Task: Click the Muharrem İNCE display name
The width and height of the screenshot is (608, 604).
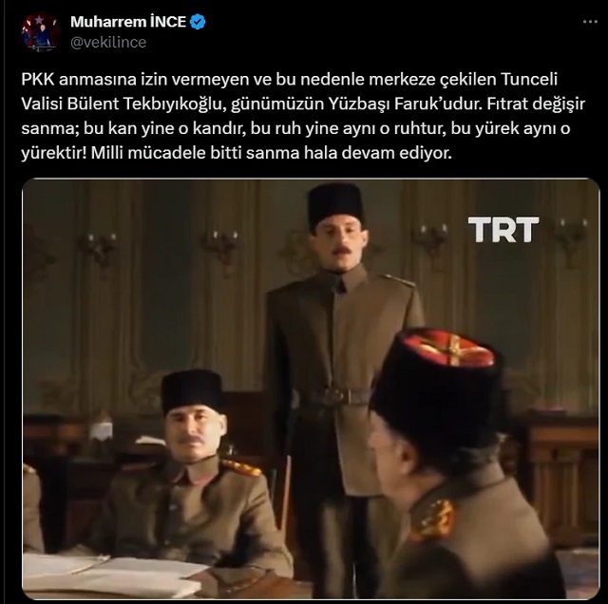Action: coord(128,22)
